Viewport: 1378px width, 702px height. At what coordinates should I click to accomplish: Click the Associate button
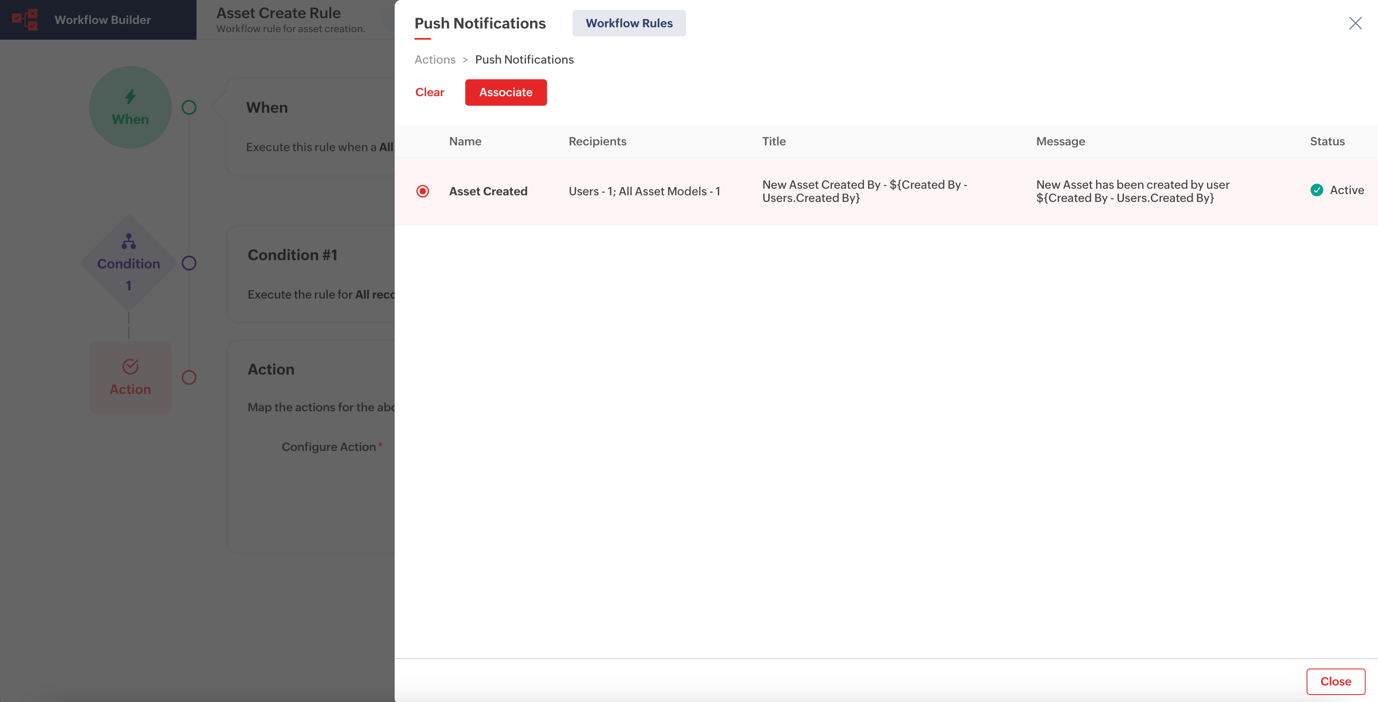pos(506,92)
